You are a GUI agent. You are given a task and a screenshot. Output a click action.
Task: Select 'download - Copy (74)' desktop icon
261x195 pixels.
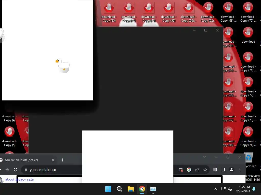[248, 137]
